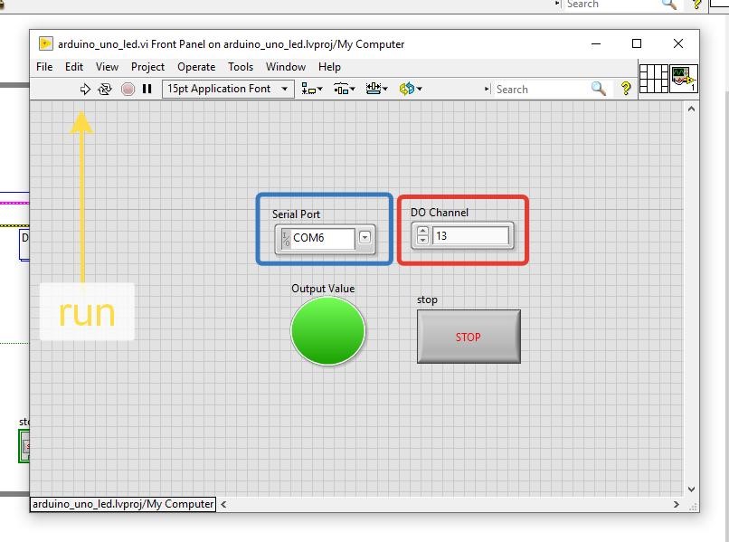The image size is (729, 542).
Task: Click the connector pane grid
Action: click(x=653, y=78)
